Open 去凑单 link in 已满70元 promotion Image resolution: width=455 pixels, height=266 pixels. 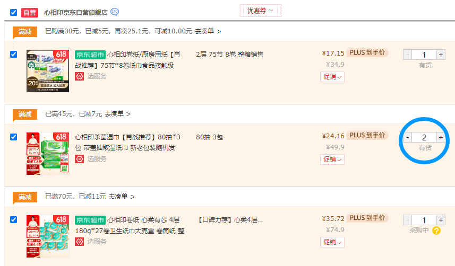point(122,197)
